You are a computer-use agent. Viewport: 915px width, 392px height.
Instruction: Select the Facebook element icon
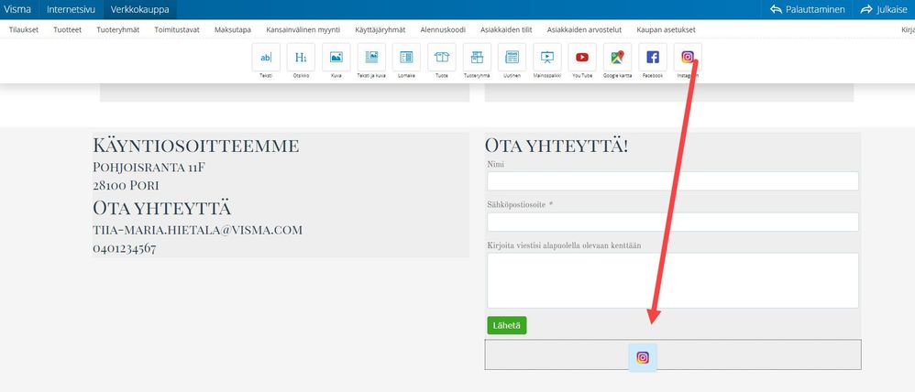[653, 57]
